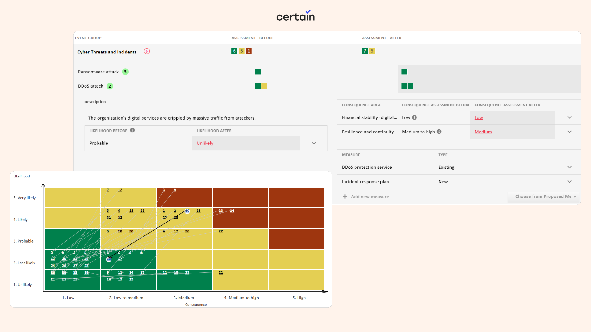Click info icon beside Low consequence value
The image size is (591, 332).
(414, 117)
